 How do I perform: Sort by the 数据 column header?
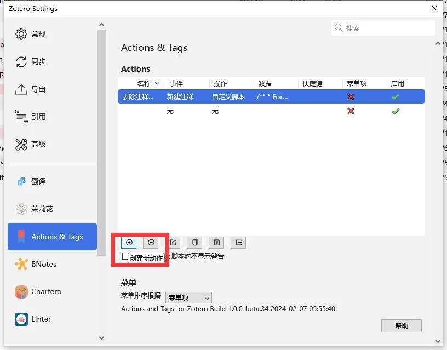coord(276,83)
